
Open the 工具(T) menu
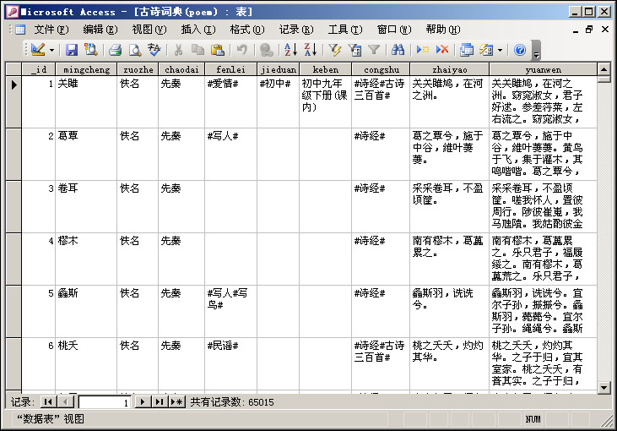[x=345, y=30]
